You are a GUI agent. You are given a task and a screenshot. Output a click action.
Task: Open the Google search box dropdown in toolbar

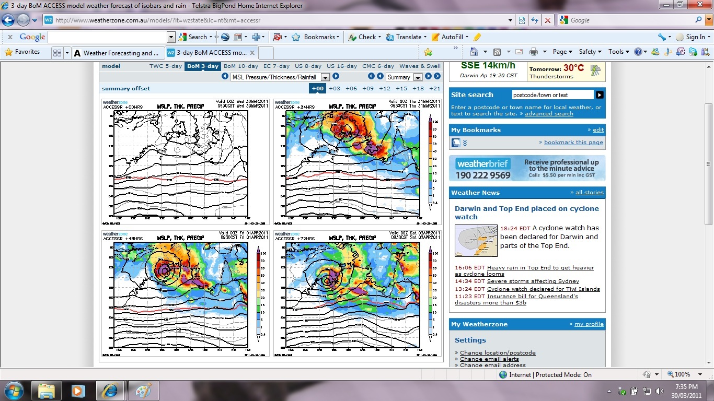click(171, 37)
